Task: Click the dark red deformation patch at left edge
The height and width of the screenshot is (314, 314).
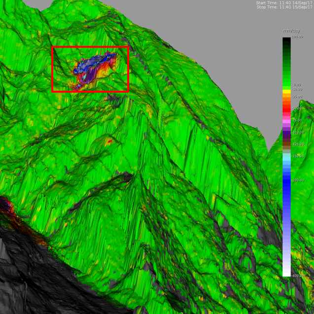Action: tap(6, 206)
